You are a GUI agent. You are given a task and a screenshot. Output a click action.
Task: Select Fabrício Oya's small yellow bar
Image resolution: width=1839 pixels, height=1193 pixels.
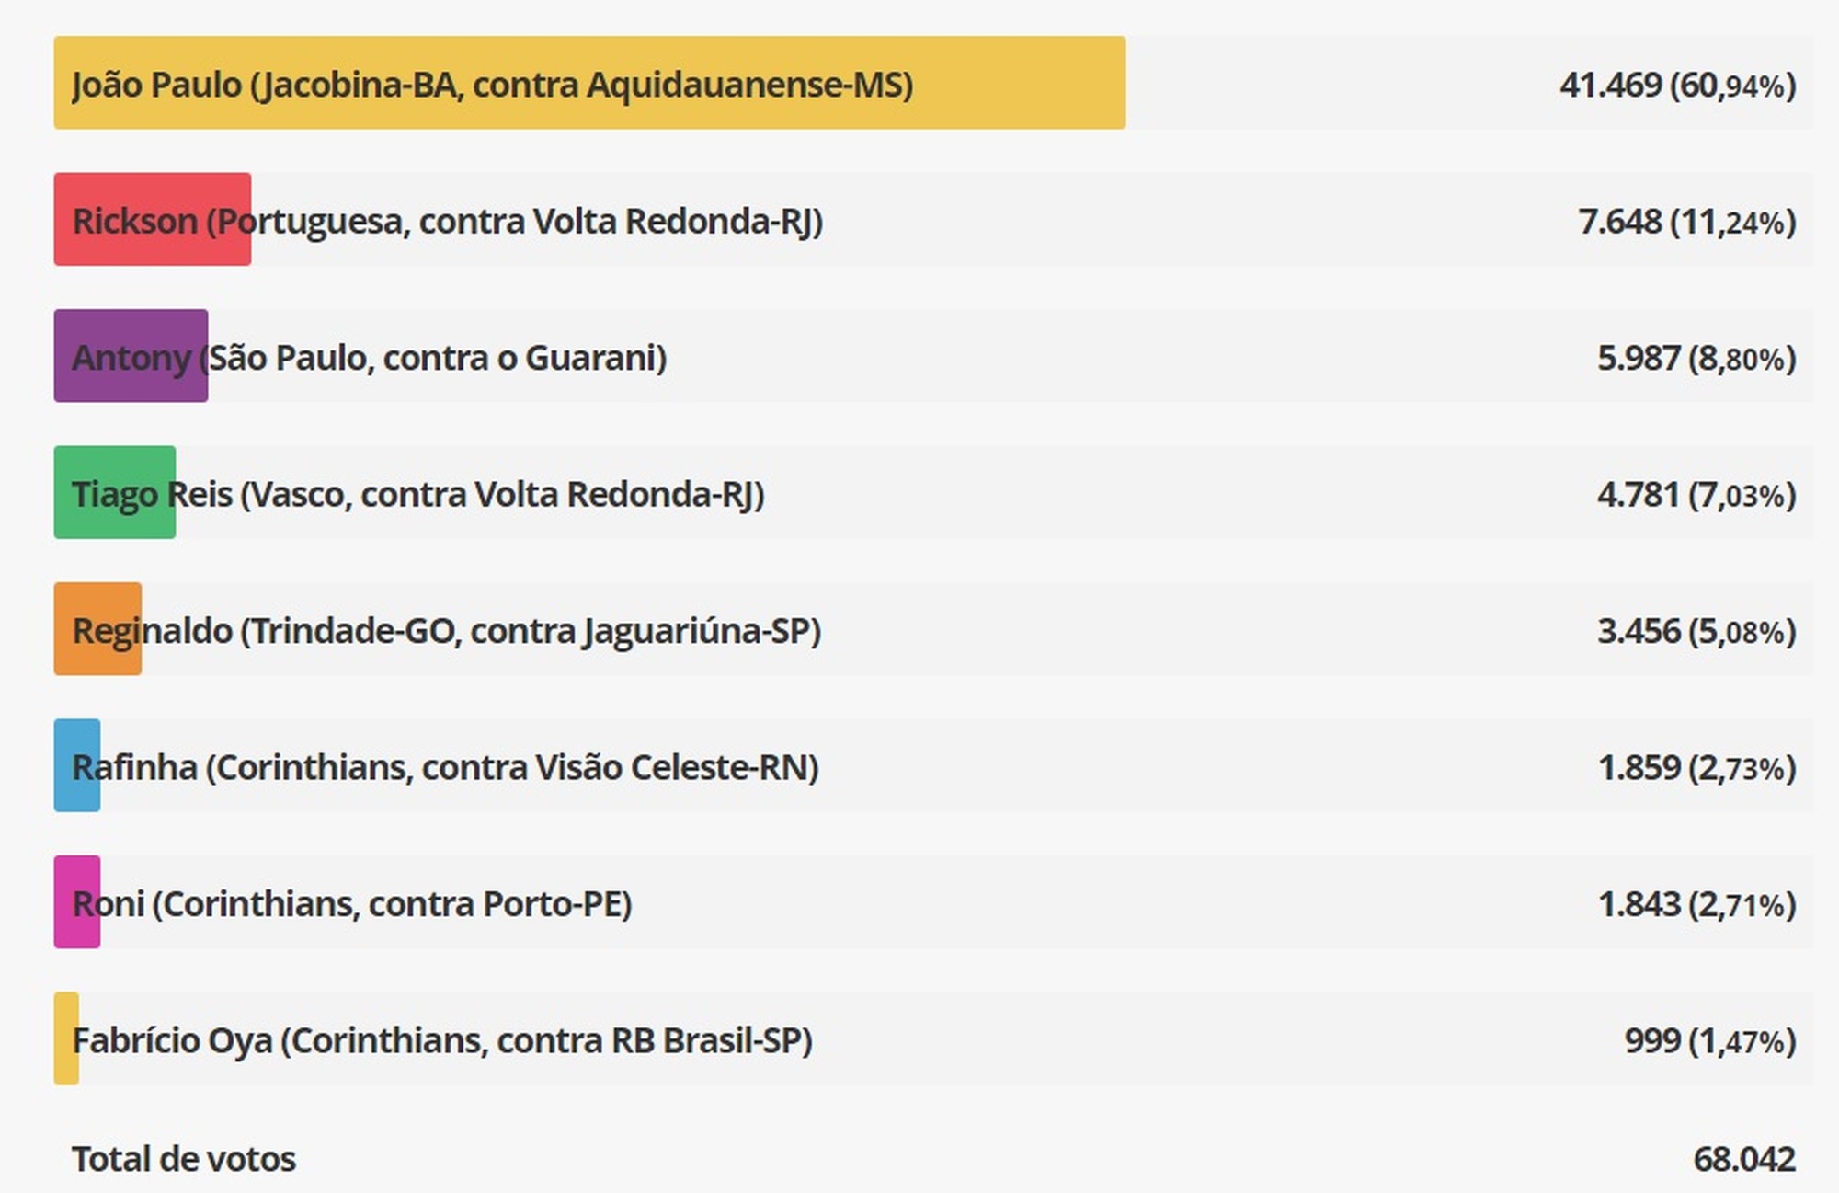[x=66, y=1038]
